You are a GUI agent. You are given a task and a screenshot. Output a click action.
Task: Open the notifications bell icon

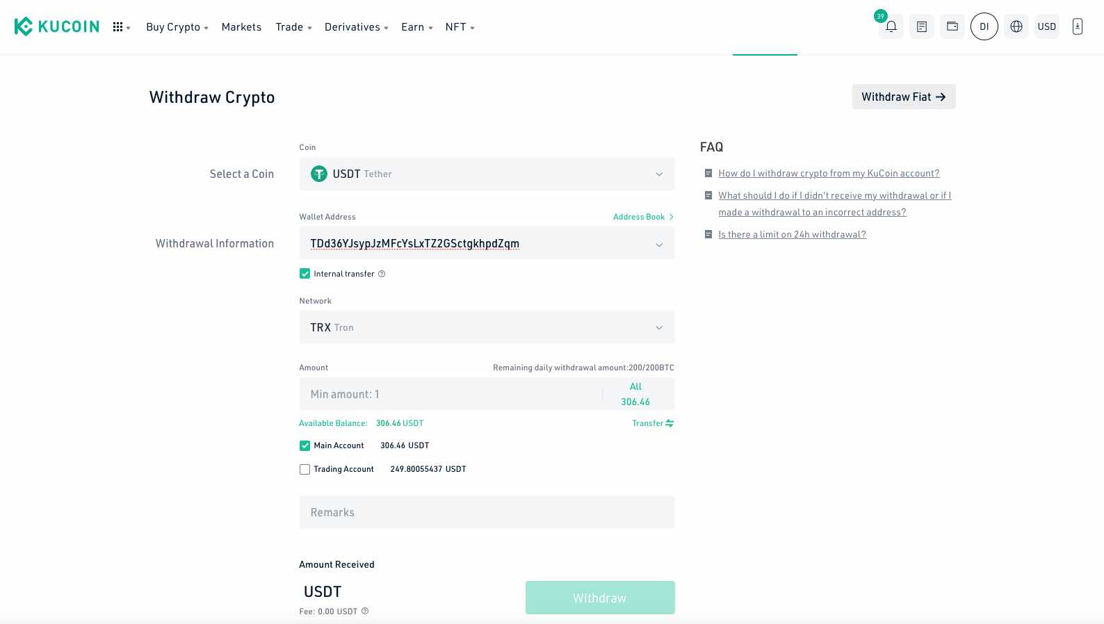click(891, 26)
